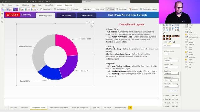Viewport: 200px width, 112px height.
Task: Select the R script visual icon
Action: pos(175,28)
